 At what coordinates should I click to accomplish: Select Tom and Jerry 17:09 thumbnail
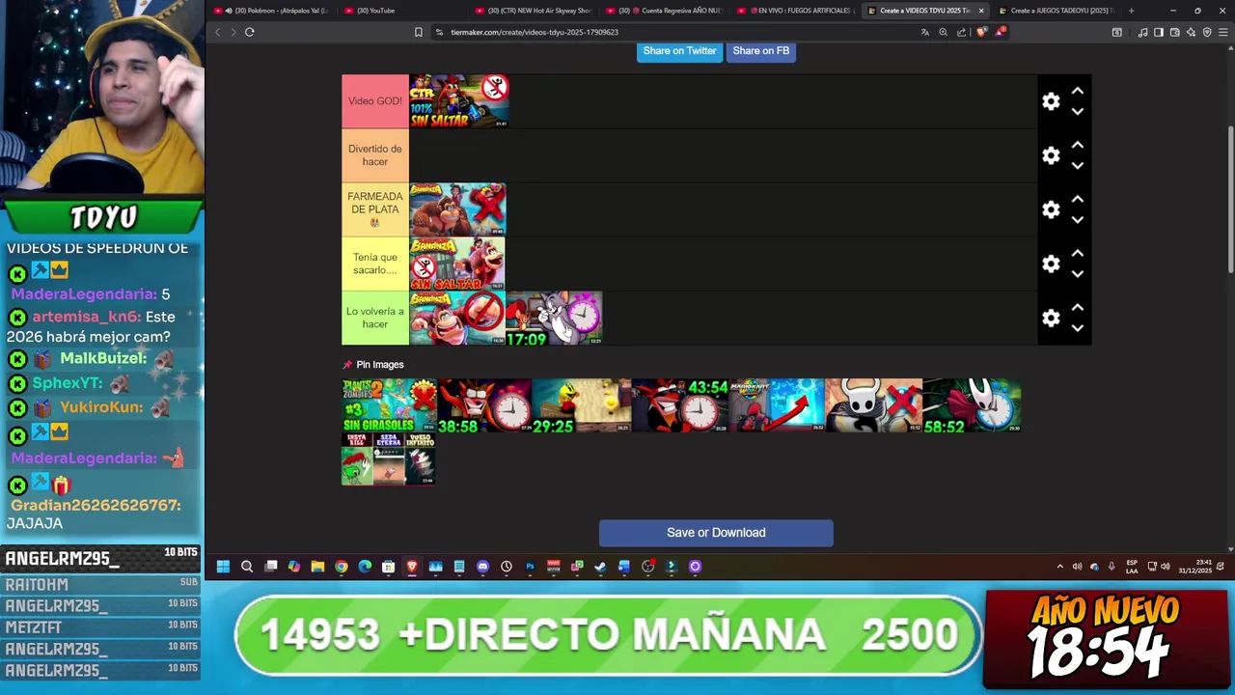tap(554, 319)
